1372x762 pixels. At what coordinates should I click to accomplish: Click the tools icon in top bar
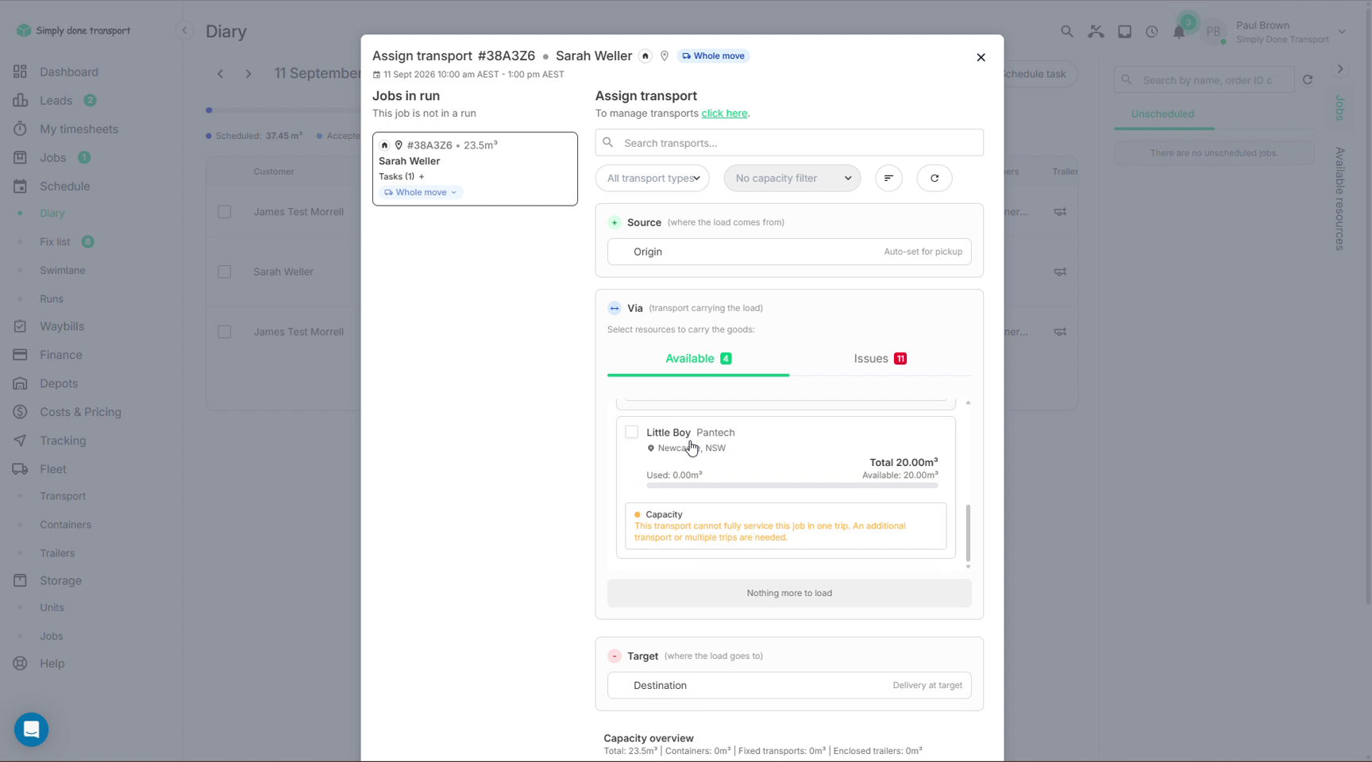(1096, 32)
